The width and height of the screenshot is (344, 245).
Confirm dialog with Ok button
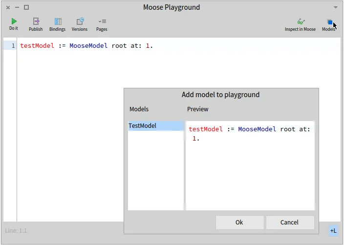coord(239,222)
